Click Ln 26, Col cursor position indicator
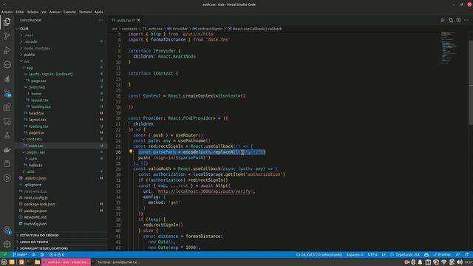 click(x=319, y=254)
